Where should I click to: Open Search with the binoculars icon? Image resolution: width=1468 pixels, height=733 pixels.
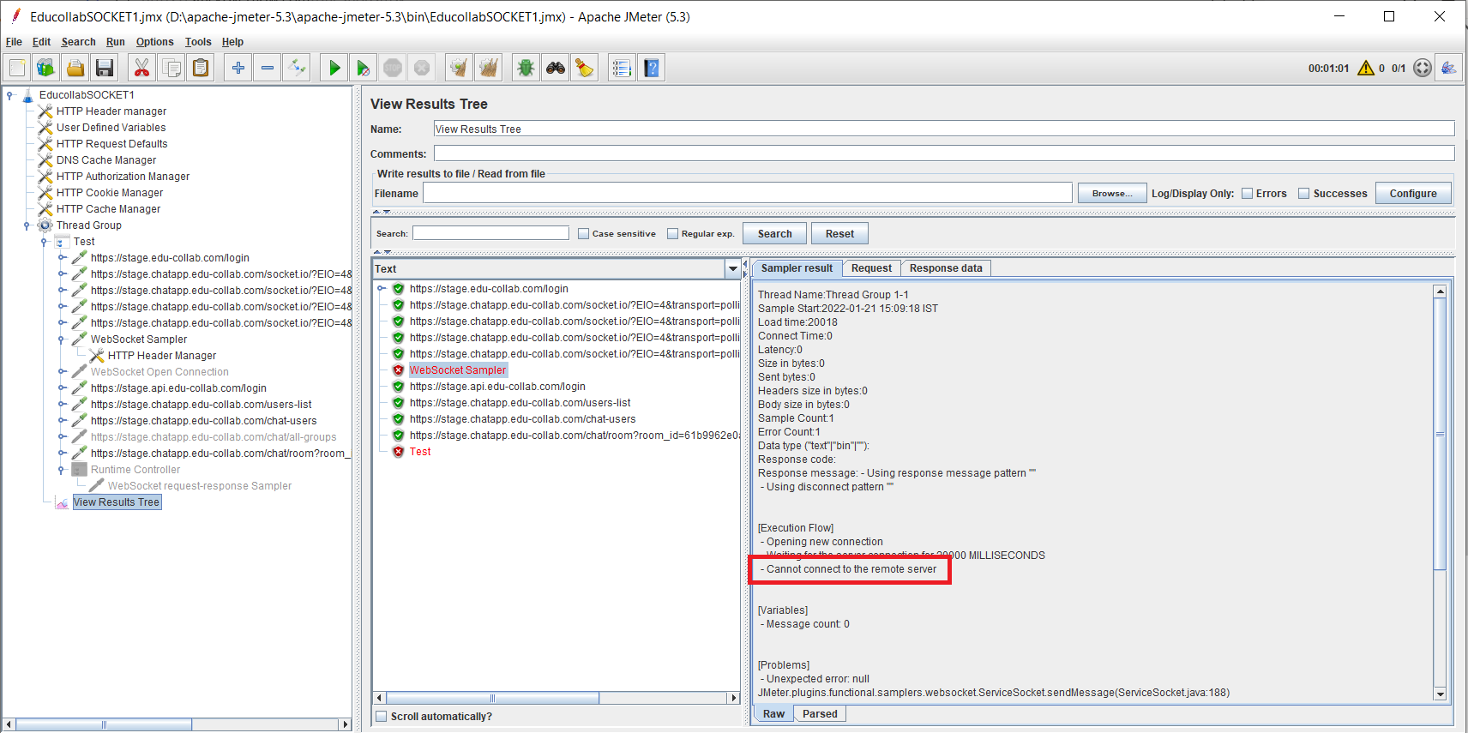tap(556, 68)
